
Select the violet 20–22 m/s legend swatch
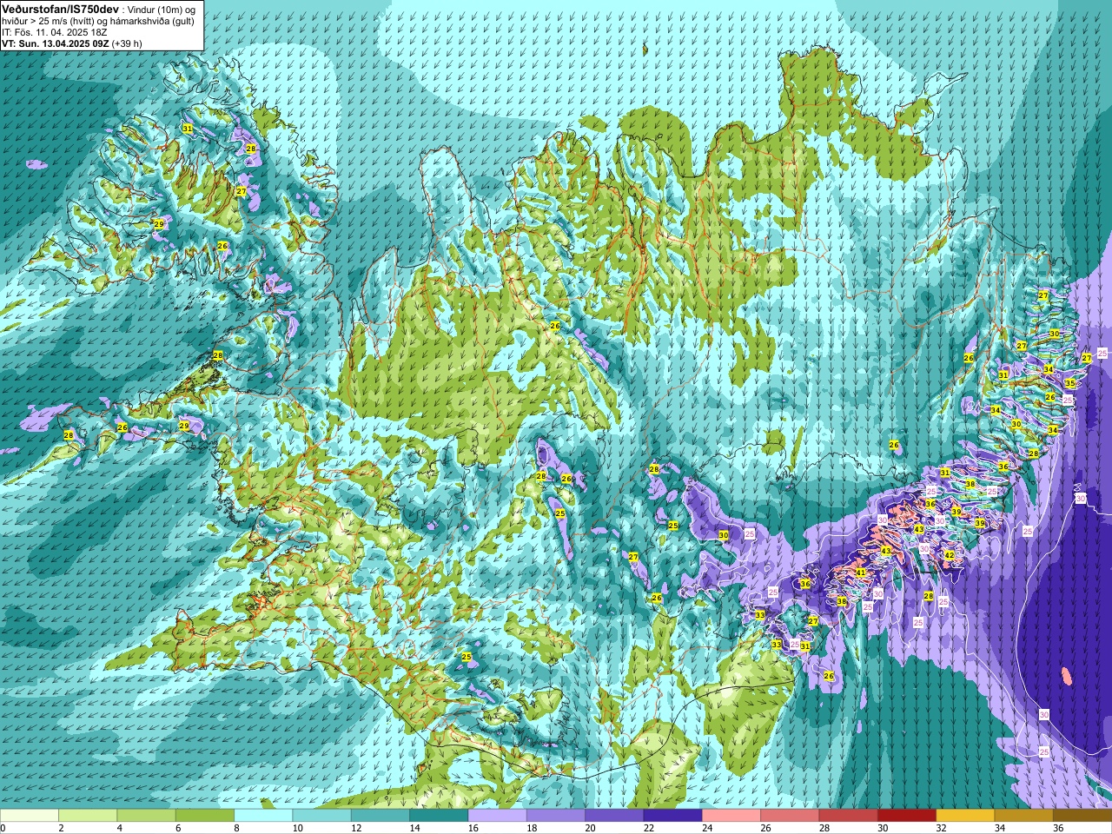point(613,816)
